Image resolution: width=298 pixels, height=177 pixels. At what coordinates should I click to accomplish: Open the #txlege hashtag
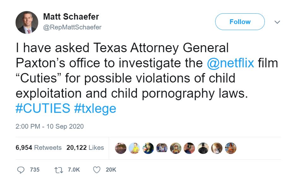[95, 108]
